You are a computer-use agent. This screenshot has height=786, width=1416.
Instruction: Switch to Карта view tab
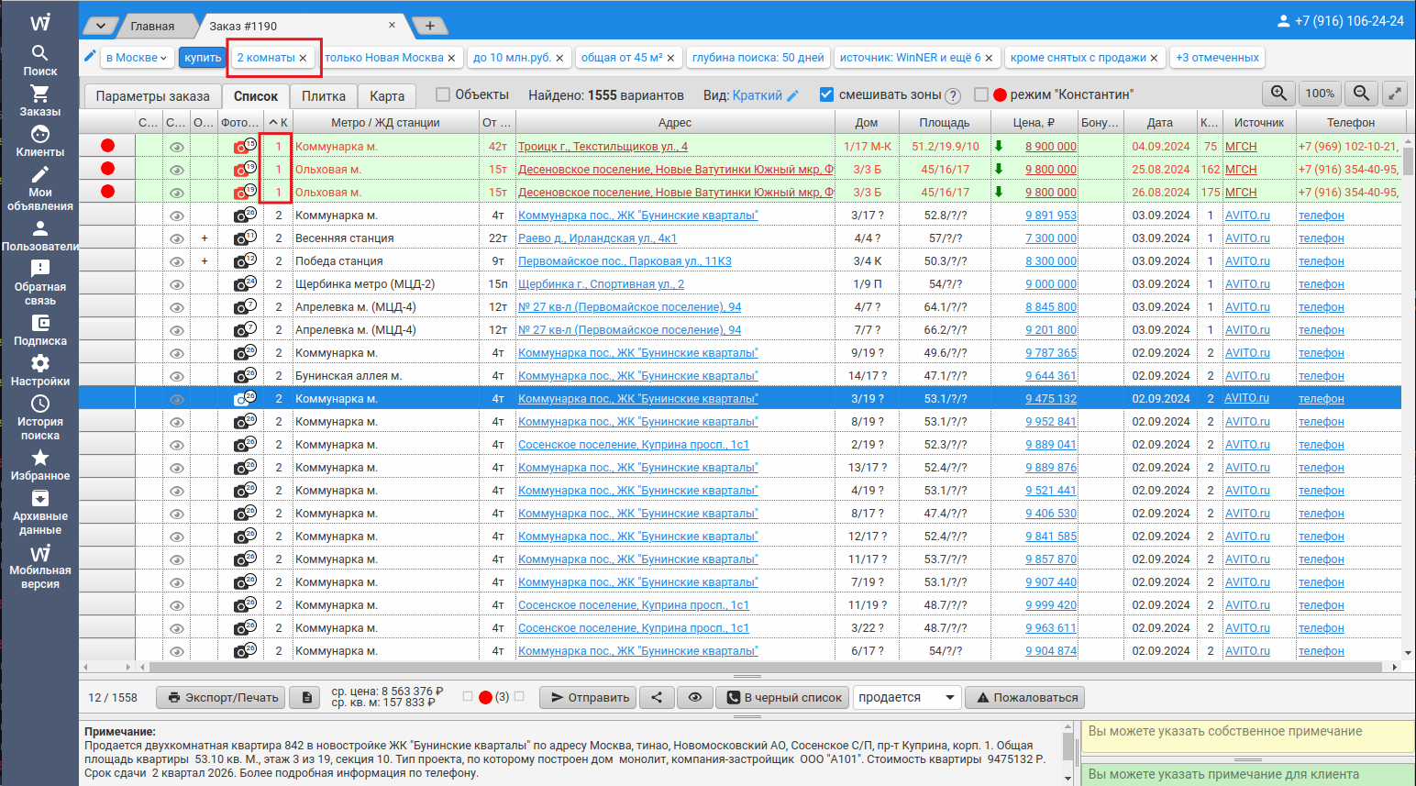[x=387, y=95]
